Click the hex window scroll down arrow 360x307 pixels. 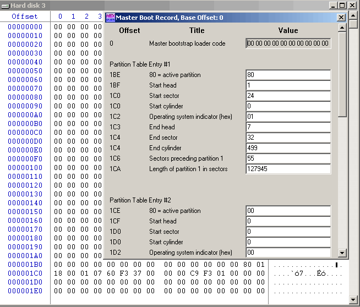353,299
